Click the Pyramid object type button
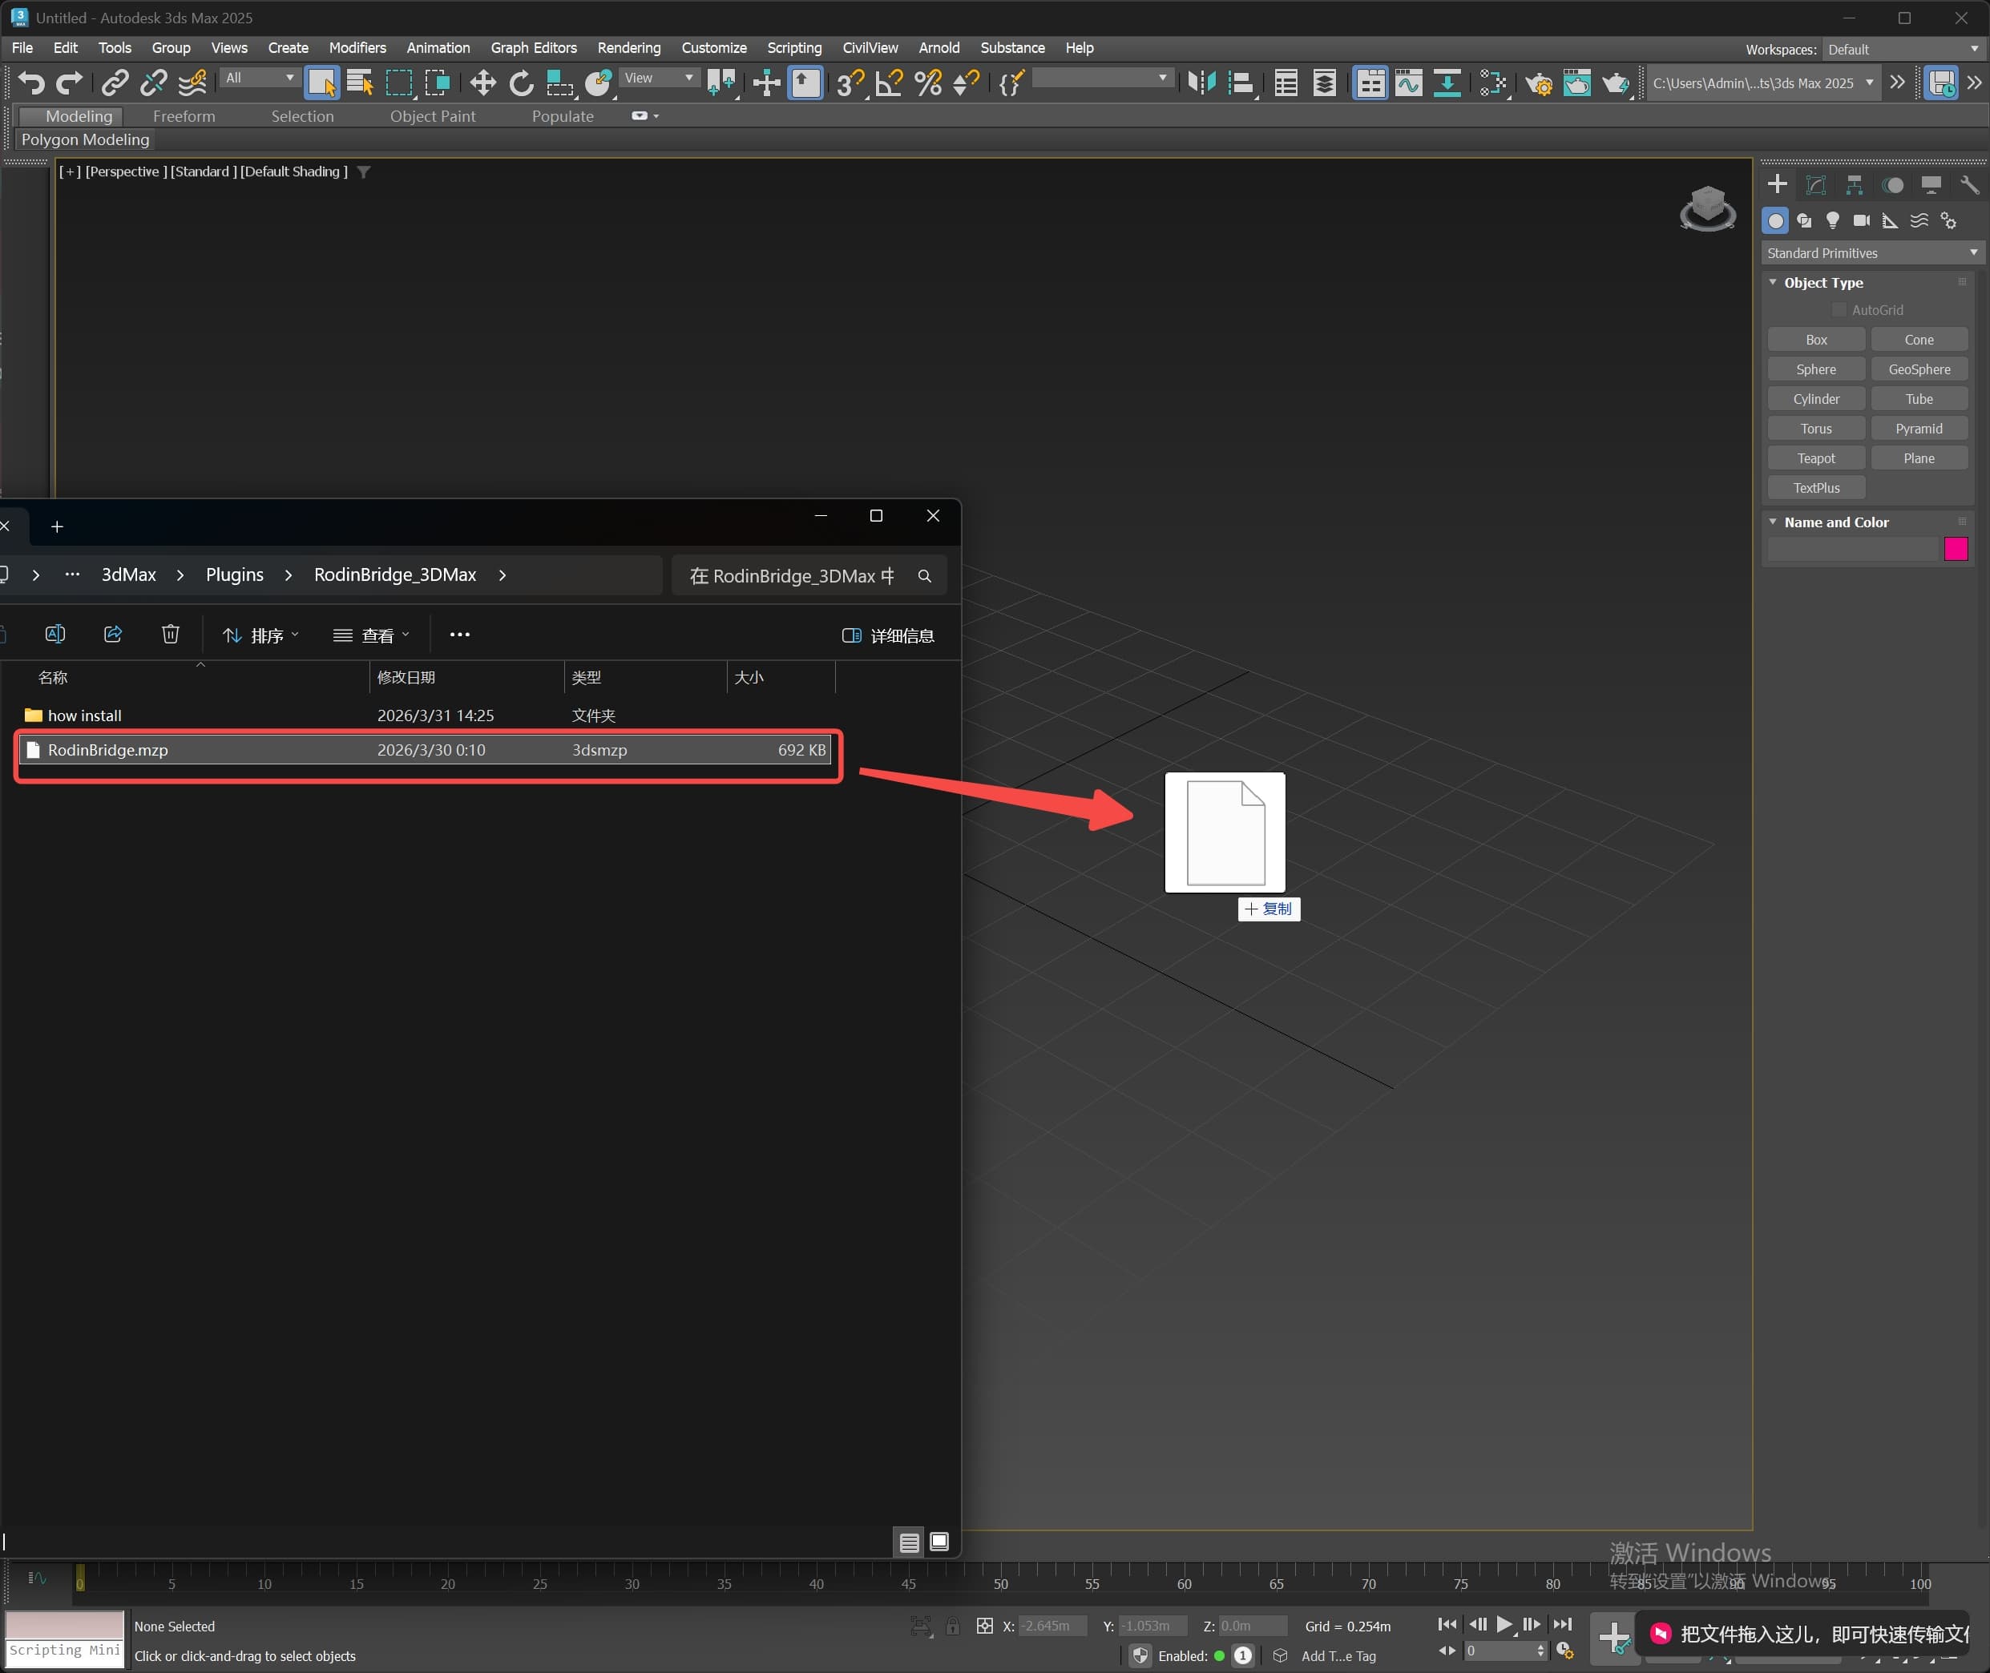The image size is (1990, 1673). [1919, 429]
